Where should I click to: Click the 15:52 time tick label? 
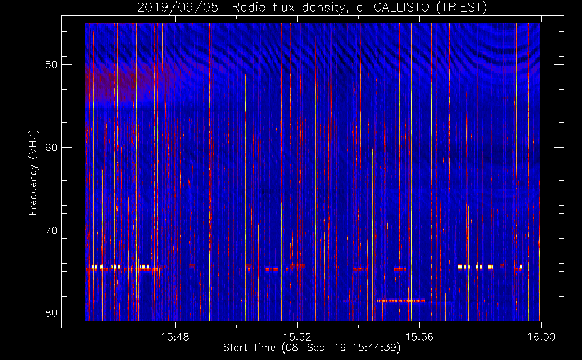pyautogui.click(x=297, y=337)
